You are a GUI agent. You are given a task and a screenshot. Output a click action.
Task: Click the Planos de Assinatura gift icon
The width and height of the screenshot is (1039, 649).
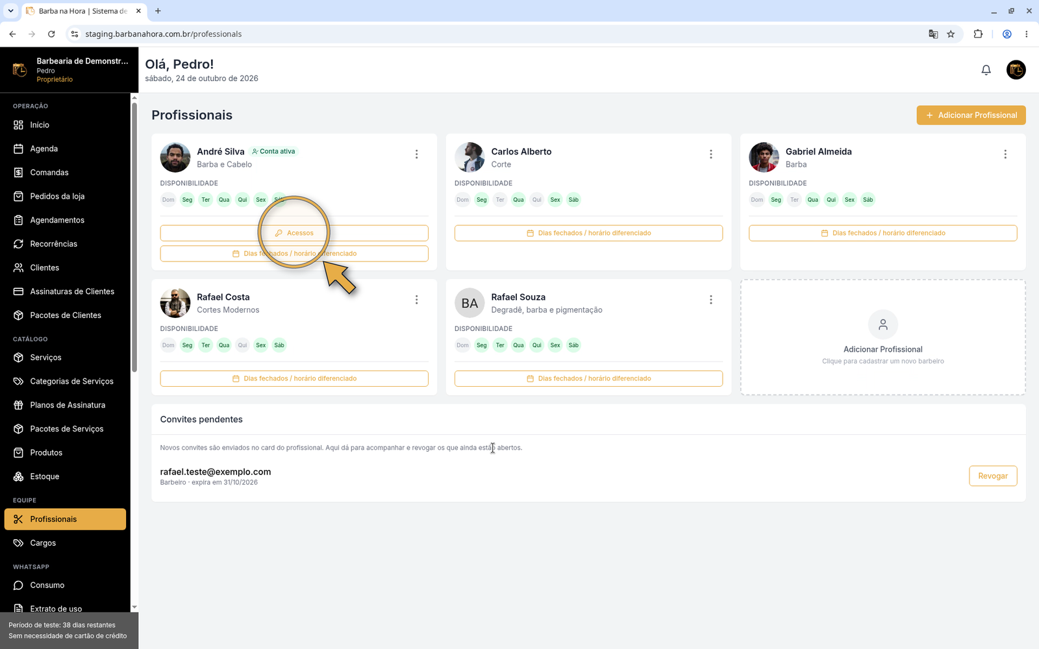point(18,405)
